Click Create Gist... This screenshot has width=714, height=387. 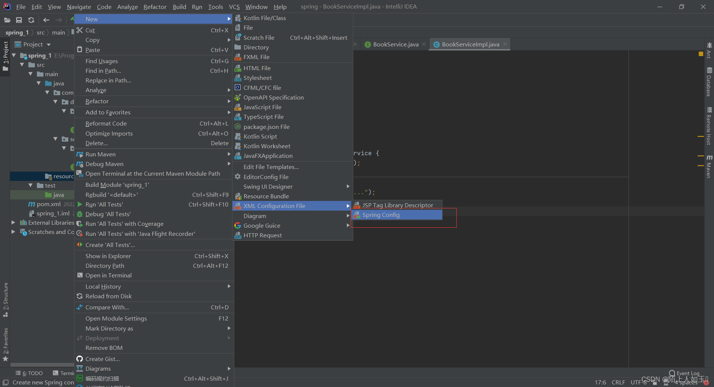(x=154, y=359)
